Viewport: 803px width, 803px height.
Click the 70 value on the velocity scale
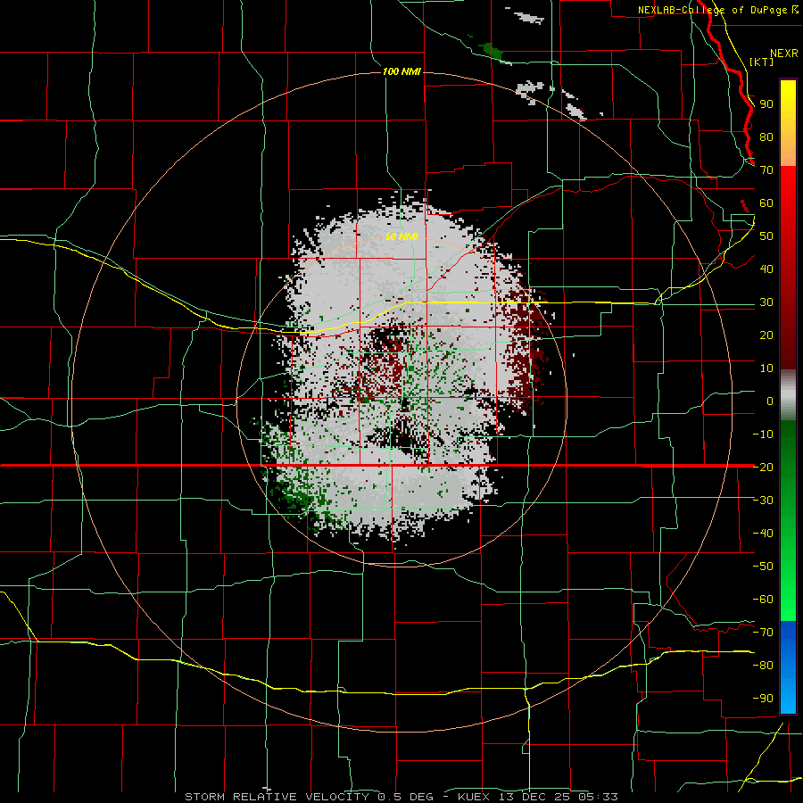click(x=766, y=170)
